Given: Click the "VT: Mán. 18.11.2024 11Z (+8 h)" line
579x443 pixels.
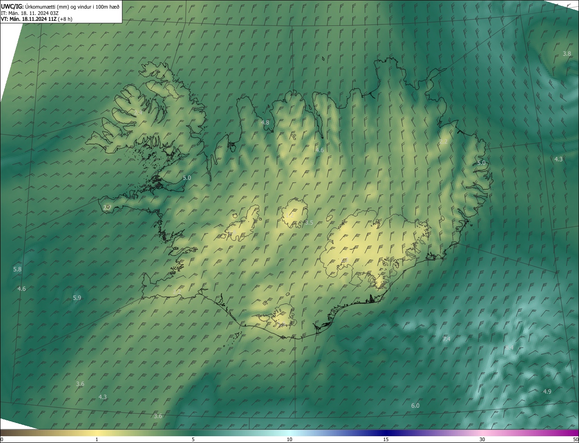Looking at the screenshot, I should click(37, 19).
